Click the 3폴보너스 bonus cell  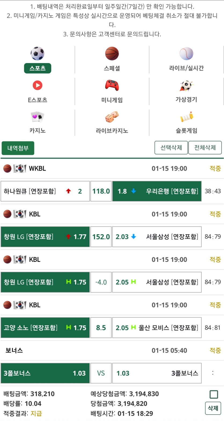point(45,373)
